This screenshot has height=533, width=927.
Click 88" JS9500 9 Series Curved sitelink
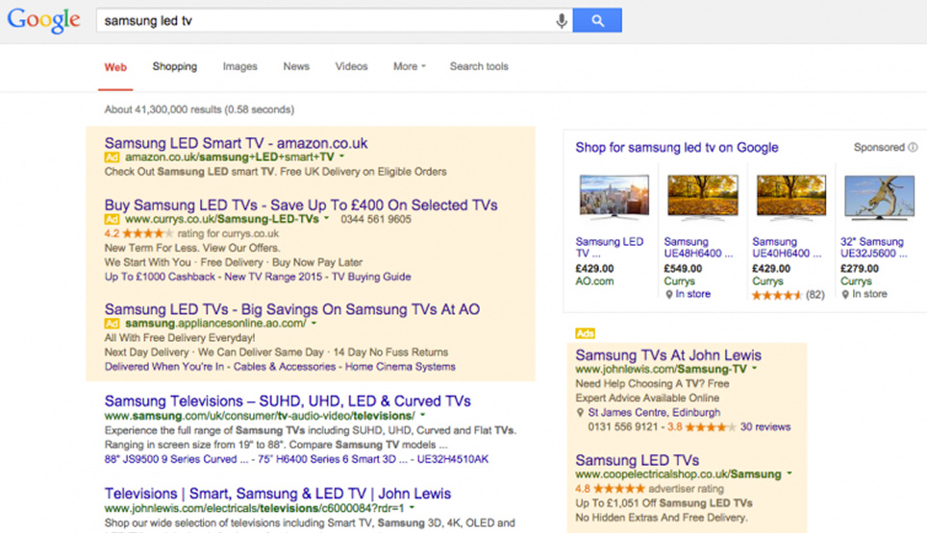pyautogui.click(x=176, y=459)
